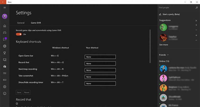Image resolution: width=200 pixels, height=107 pixels.
Task: Open online friend with blue avatar
Action: point(163,69)
